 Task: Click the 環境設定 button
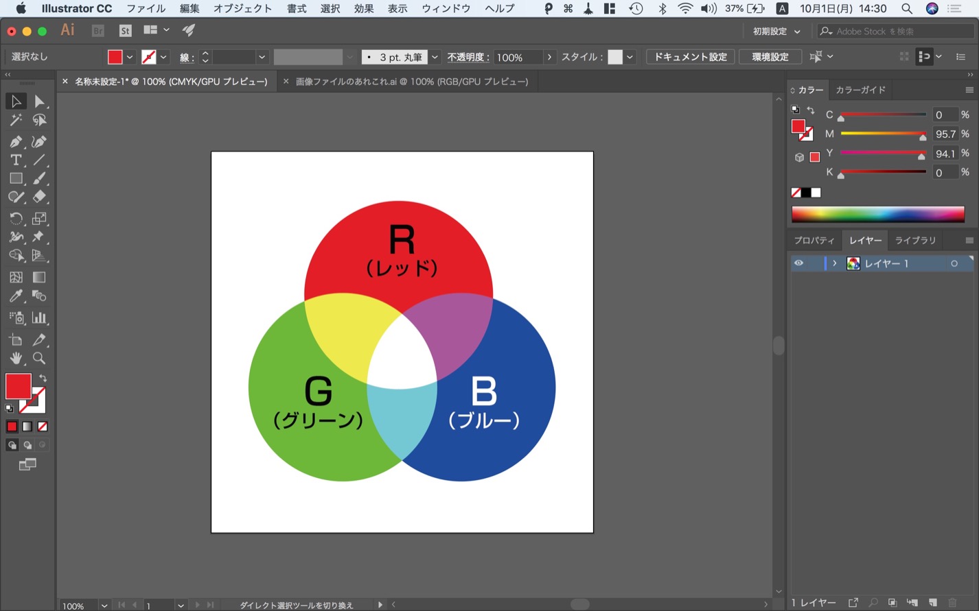tap(770, 57)
